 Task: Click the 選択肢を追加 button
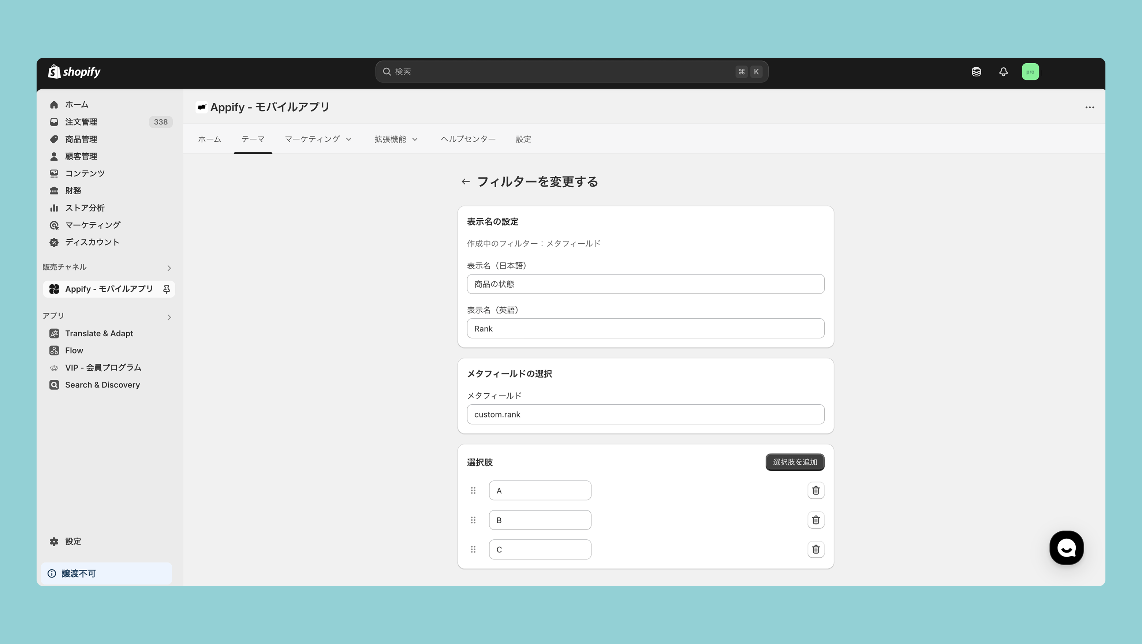tap(794, 462)
